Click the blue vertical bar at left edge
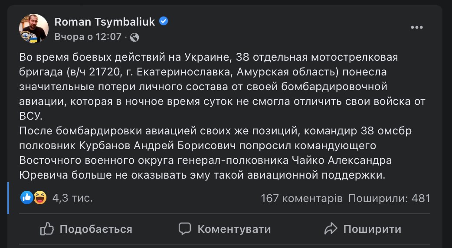The width and height of the screenshot is (452, 248). (x=8, y=198)
